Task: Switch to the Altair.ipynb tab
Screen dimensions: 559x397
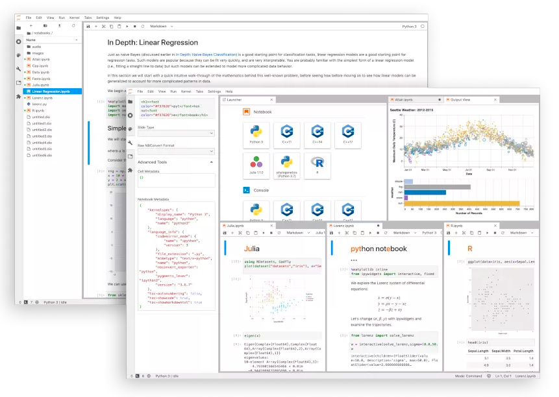Action: (x=416, y=100)
